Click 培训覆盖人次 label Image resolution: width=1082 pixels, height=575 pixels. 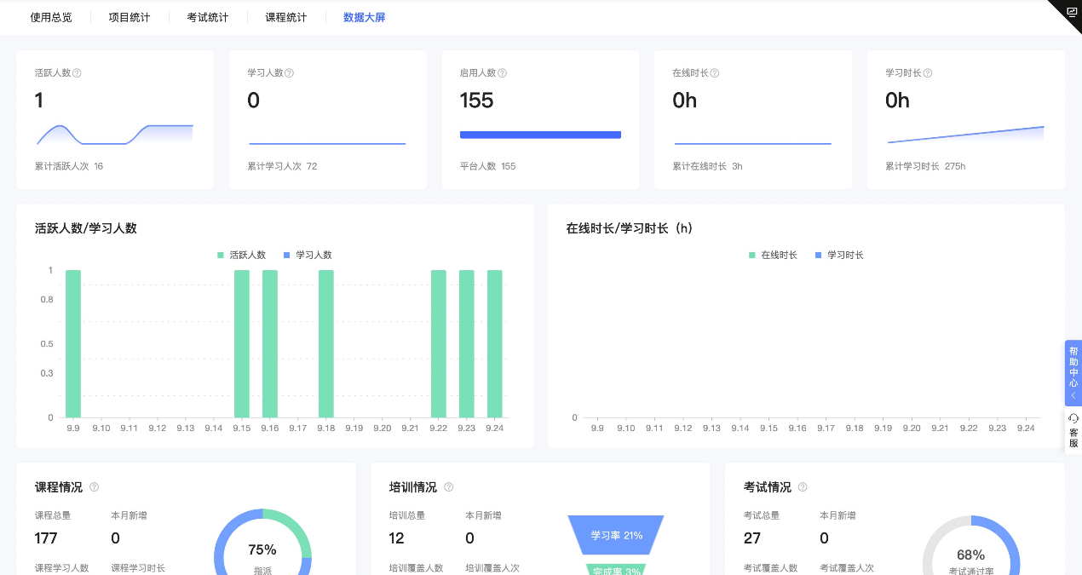click(492, 568)
